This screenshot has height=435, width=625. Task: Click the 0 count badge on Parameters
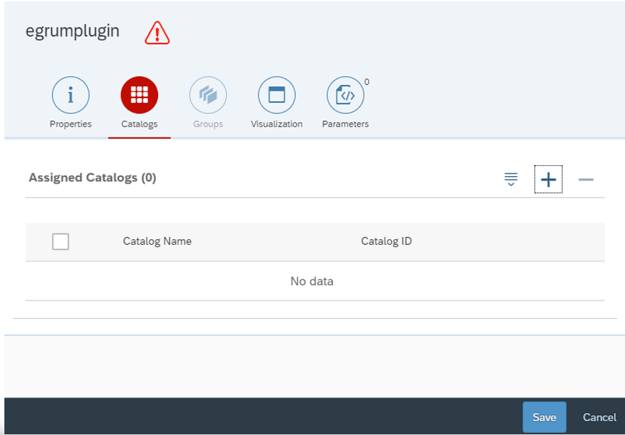tap(367, 82)
